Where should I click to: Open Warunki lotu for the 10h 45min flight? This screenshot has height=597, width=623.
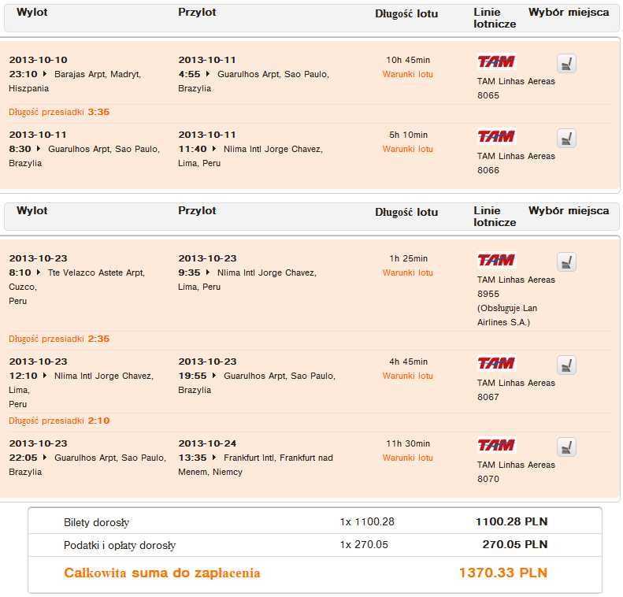pos(407,75)
